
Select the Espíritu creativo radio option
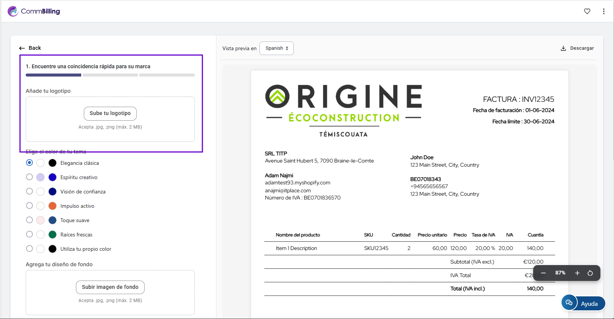[x=29, y=177]
